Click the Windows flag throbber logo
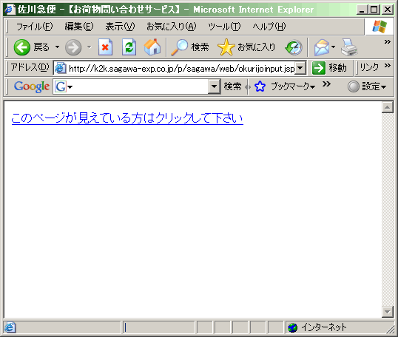Image resolution: width=398 pixels, height=337 pixels. tap(380, 27)
